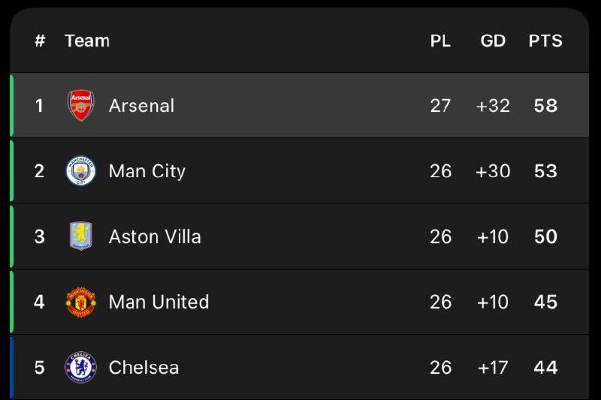Select the Man United team name

159,302
